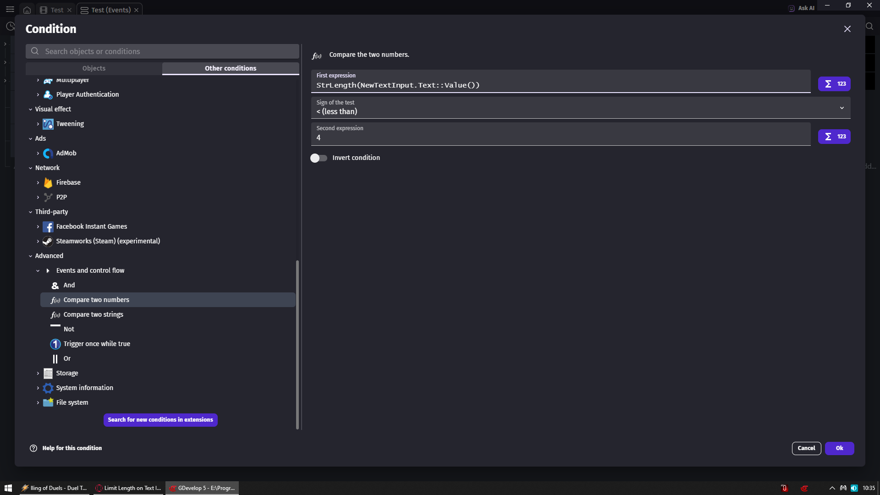Select the Facebook Instant Games icon

click(48, 226)
